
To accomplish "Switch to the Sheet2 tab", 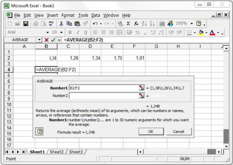I will [x=57, y=152].
